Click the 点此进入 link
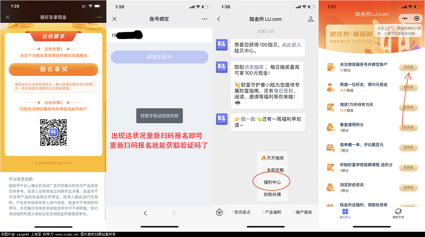Image resolution: width=425 pixels, height=237 pixels. pyautogui.click(x=291, y=45)
